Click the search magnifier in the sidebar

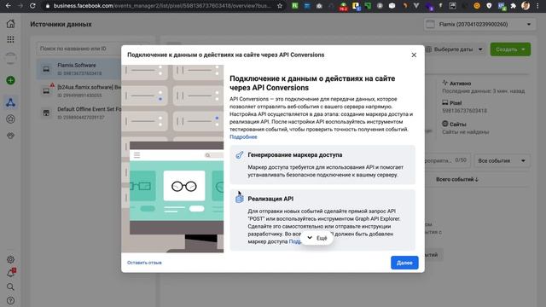click(10, 287)
